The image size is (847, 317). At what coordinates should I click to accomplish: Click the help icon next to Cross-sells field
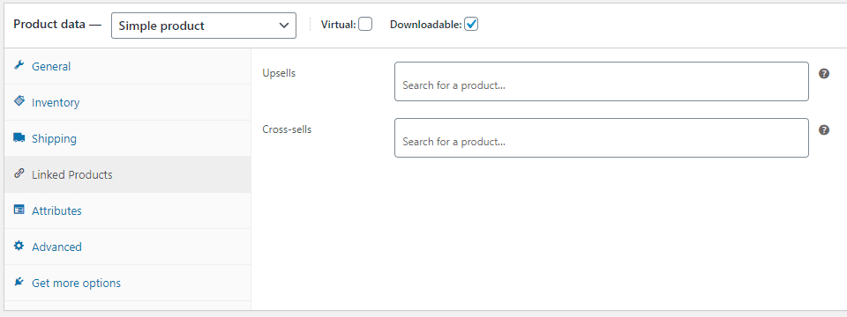point(824,130)
